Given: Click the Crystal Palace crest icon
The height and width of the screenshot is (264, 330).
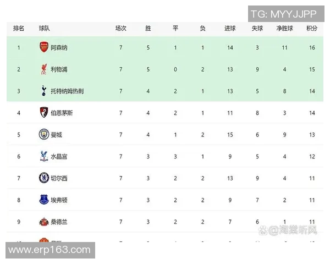Looking at the screenshot, I should [x=44, y=156].
